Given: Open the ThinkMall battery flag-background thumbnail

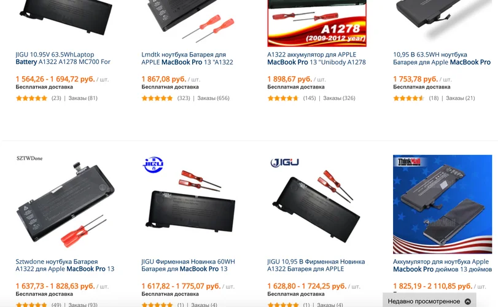Looking at the screenshot, I should 442,204.
